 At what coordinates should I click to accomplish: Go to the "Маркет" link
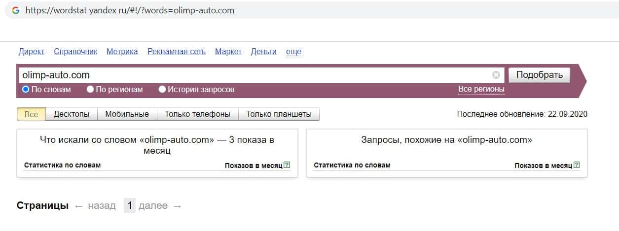pyautogui.click(x=228, y=52)
